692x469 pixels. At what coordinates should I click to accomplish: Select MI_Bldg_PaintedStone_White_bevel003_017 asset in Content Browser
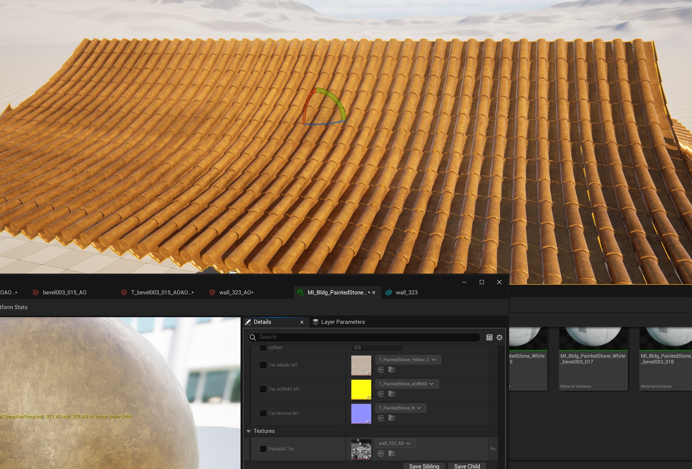coord(593,359)
